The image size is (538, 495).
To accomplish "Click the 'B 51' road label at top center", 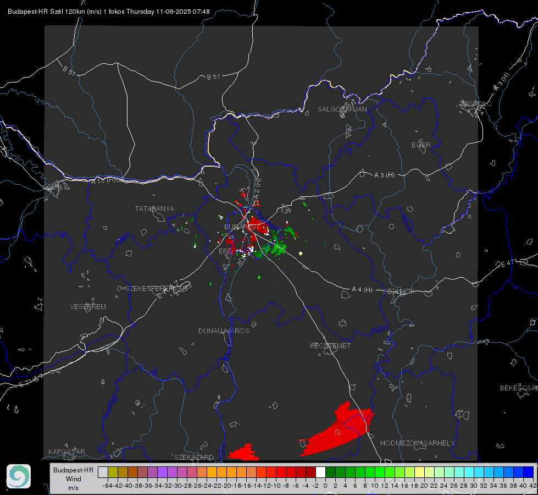I will pos(213,77).
